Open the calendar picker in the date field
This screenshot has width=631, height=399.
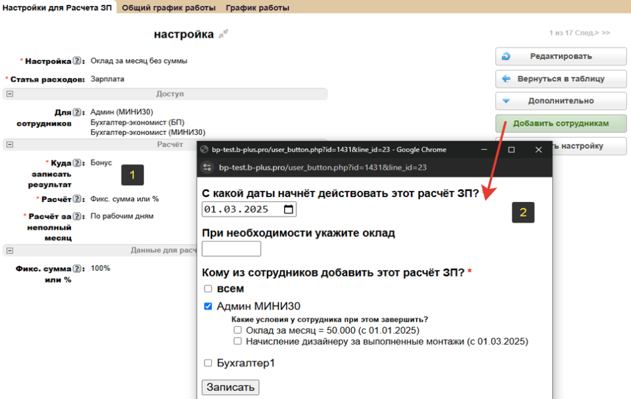click(288, 209)
